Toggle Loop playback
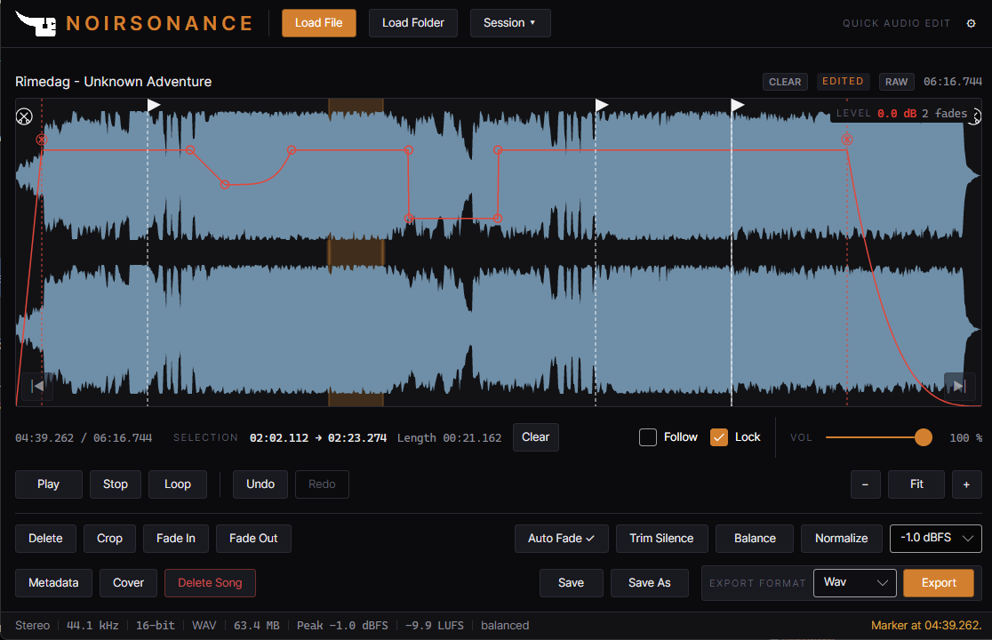 click(178, 484)
